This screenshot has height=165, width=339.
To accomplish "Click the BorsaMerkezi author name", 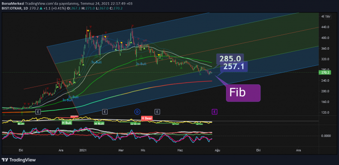I will [x=13, y=4].
